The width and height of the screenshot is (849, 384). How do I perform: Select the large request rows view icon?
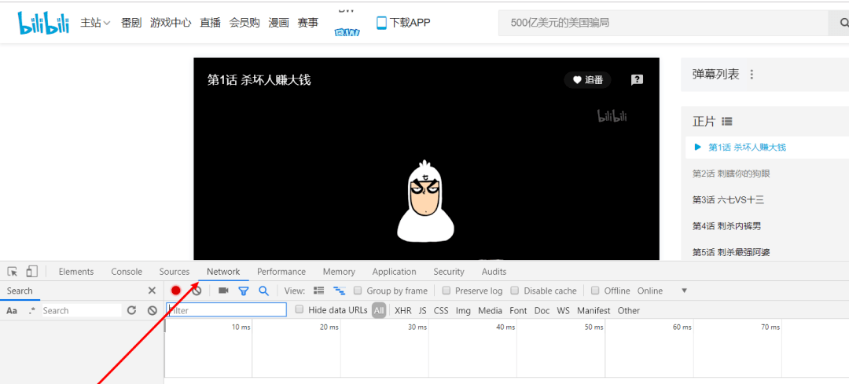[x=319, y=291]
